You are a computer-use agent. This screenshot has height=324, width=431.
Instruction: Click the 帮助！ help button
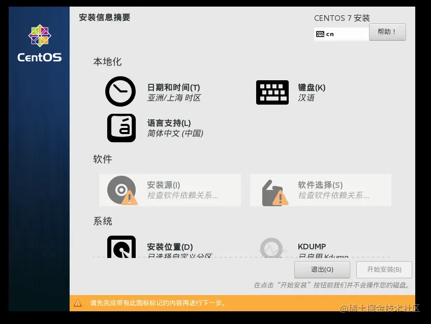[387, 32]
